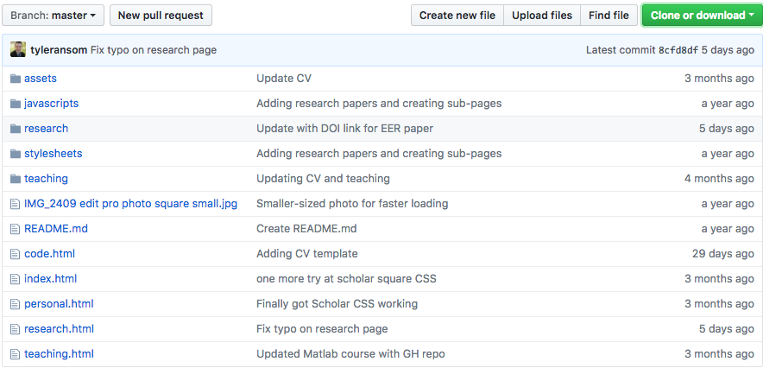The width and height of the screenshot is (763, 368).
Task: Click the Upload files button
Action: [x=541, y=16]
